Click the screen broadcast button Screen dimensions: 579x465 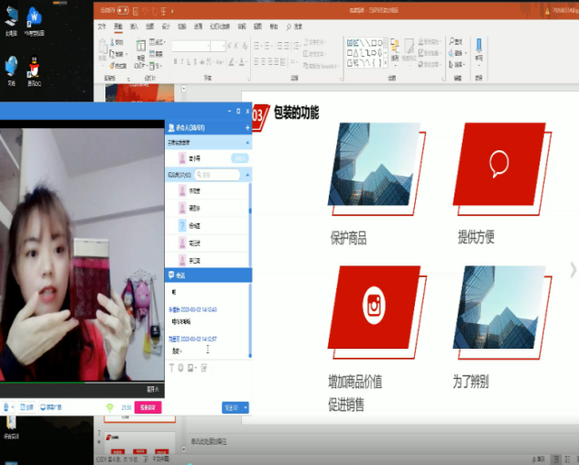(x=50, y=407)
